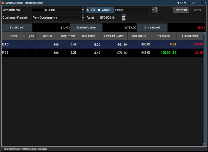Expand the Customer Report dropdown arrow
Screen dimensions: 208x152
(83, 18)
